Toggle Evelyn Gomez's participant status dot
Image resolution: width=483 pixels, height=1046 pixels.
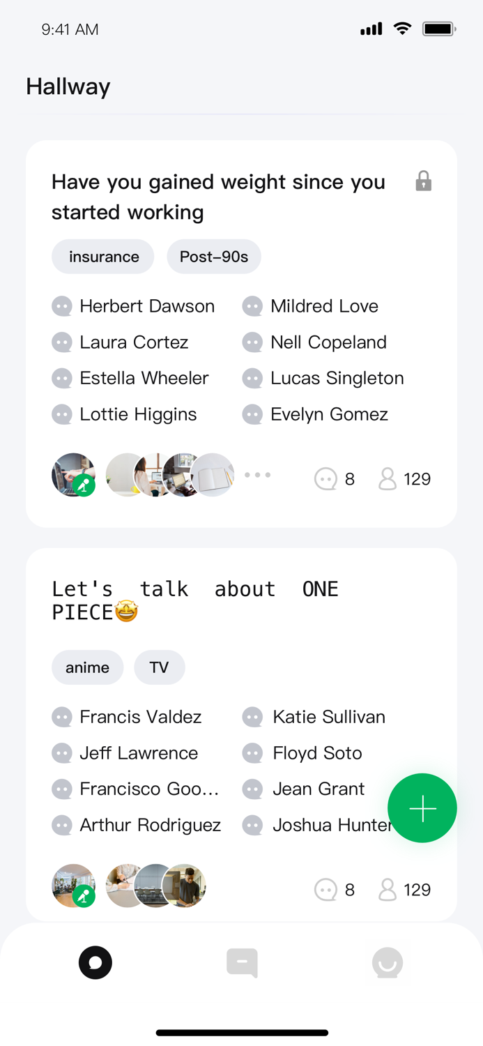[252, 414]
